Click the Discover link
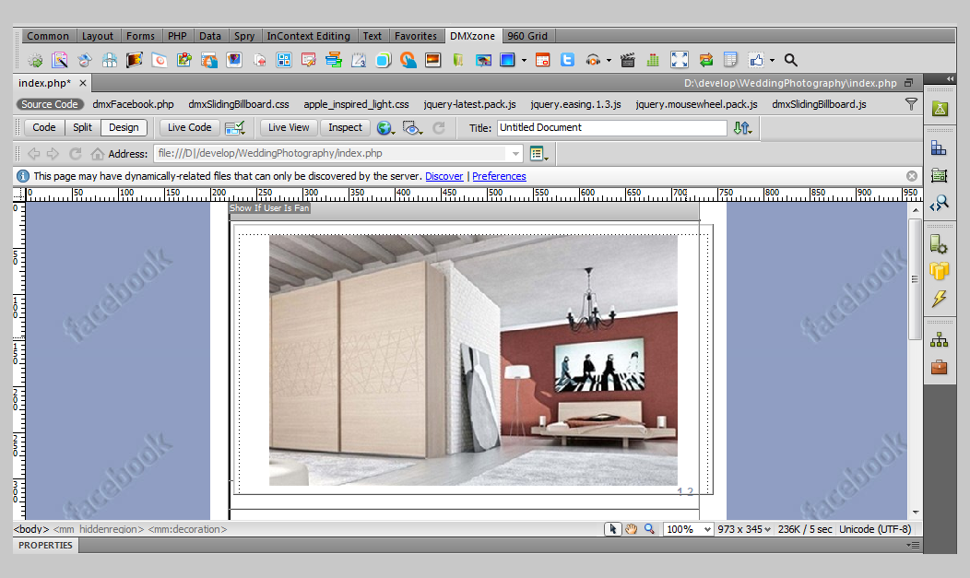Image resolution: width=970 pixels, height=578 pixels. click(x=444, y=176)
